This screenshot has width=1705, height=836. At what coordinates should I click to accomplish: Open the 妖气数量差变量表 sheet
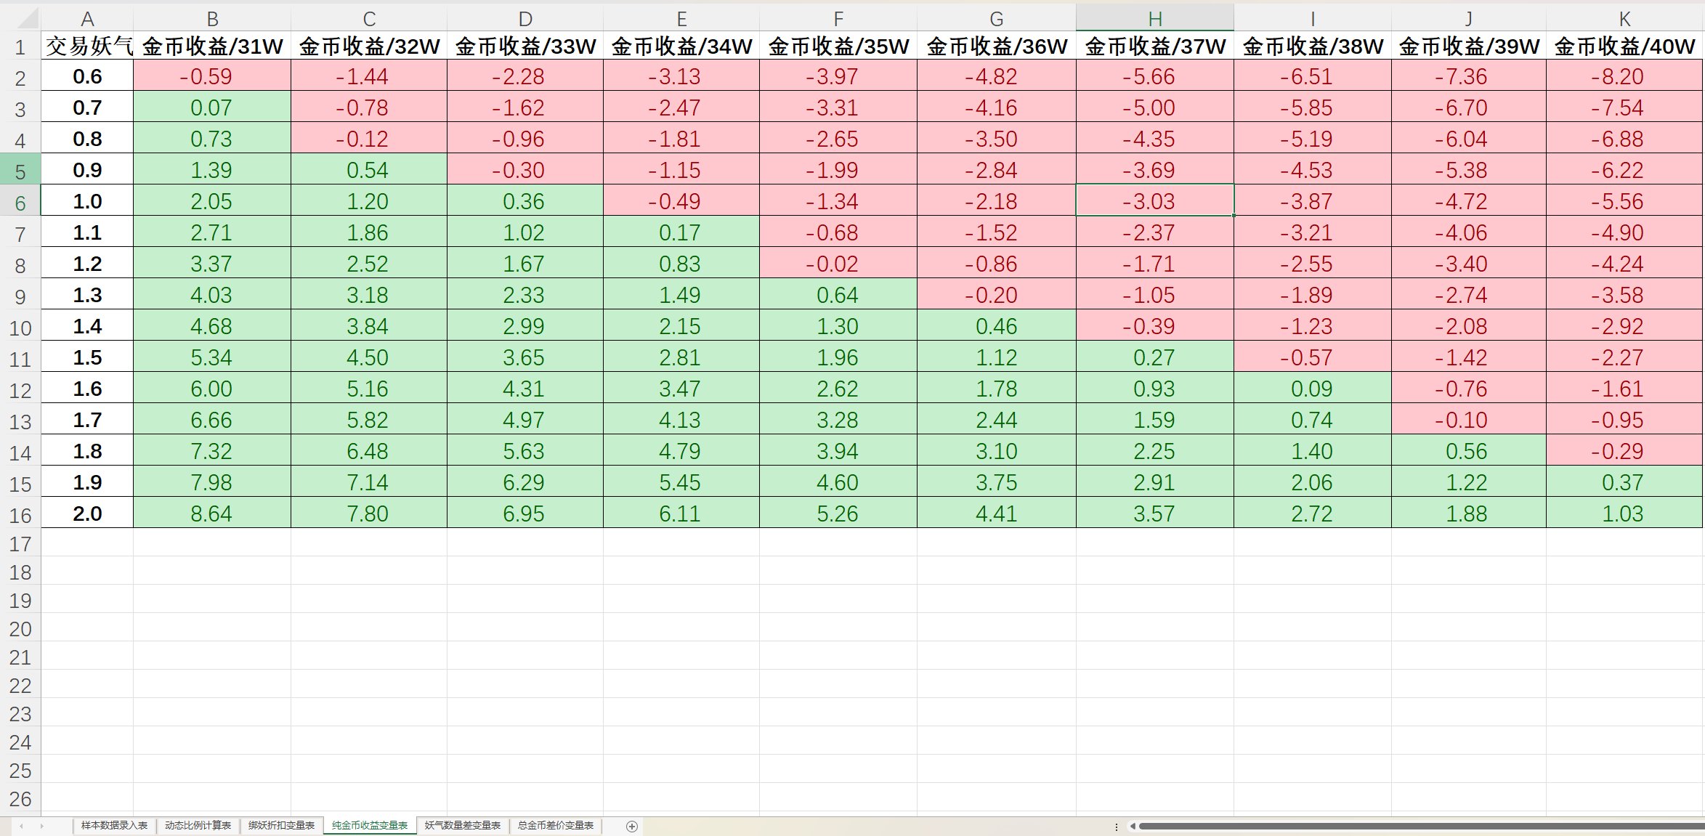tap(463, 826)
